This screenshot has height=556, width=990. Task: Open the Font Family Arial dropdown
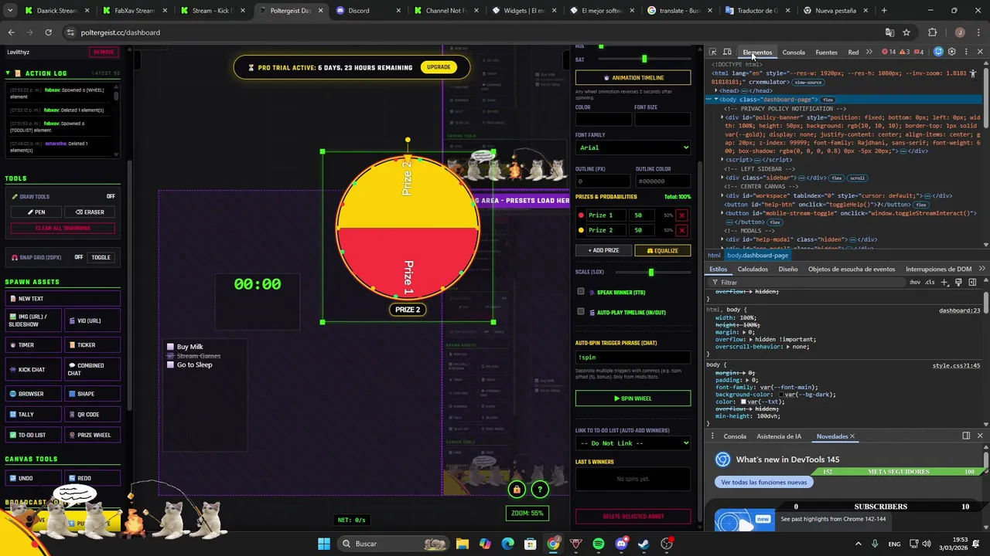[633, 147]
